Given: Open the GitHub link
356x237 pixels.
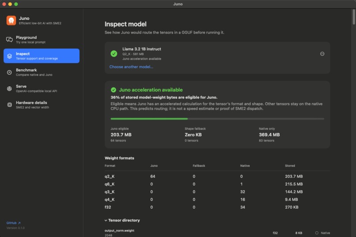Looking at the screenshot, I should [13, 223].
